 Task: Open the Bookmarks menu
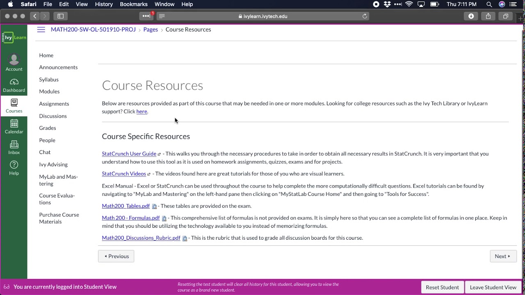[134, 4]
